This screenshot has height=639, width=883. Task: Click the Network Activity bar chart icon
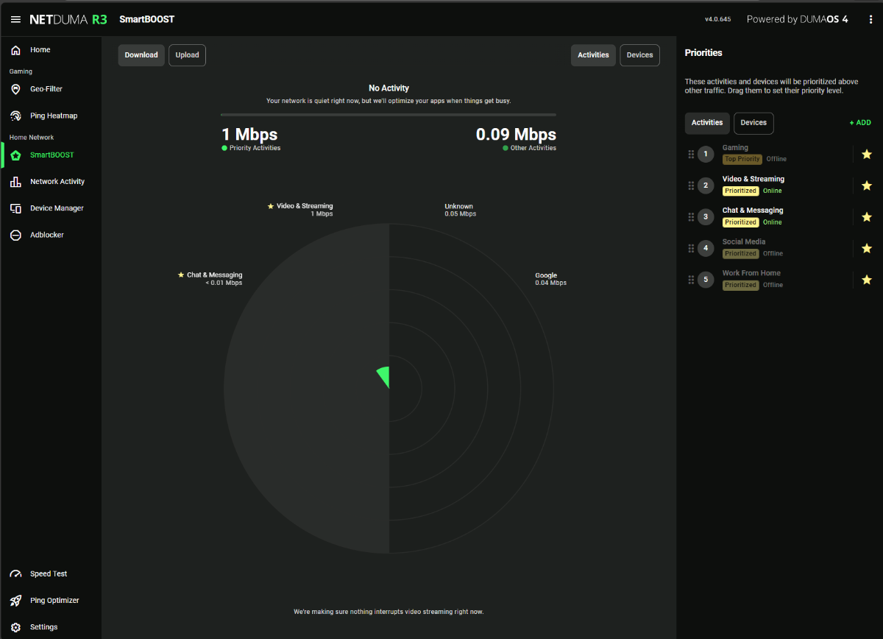pos(15,182)
